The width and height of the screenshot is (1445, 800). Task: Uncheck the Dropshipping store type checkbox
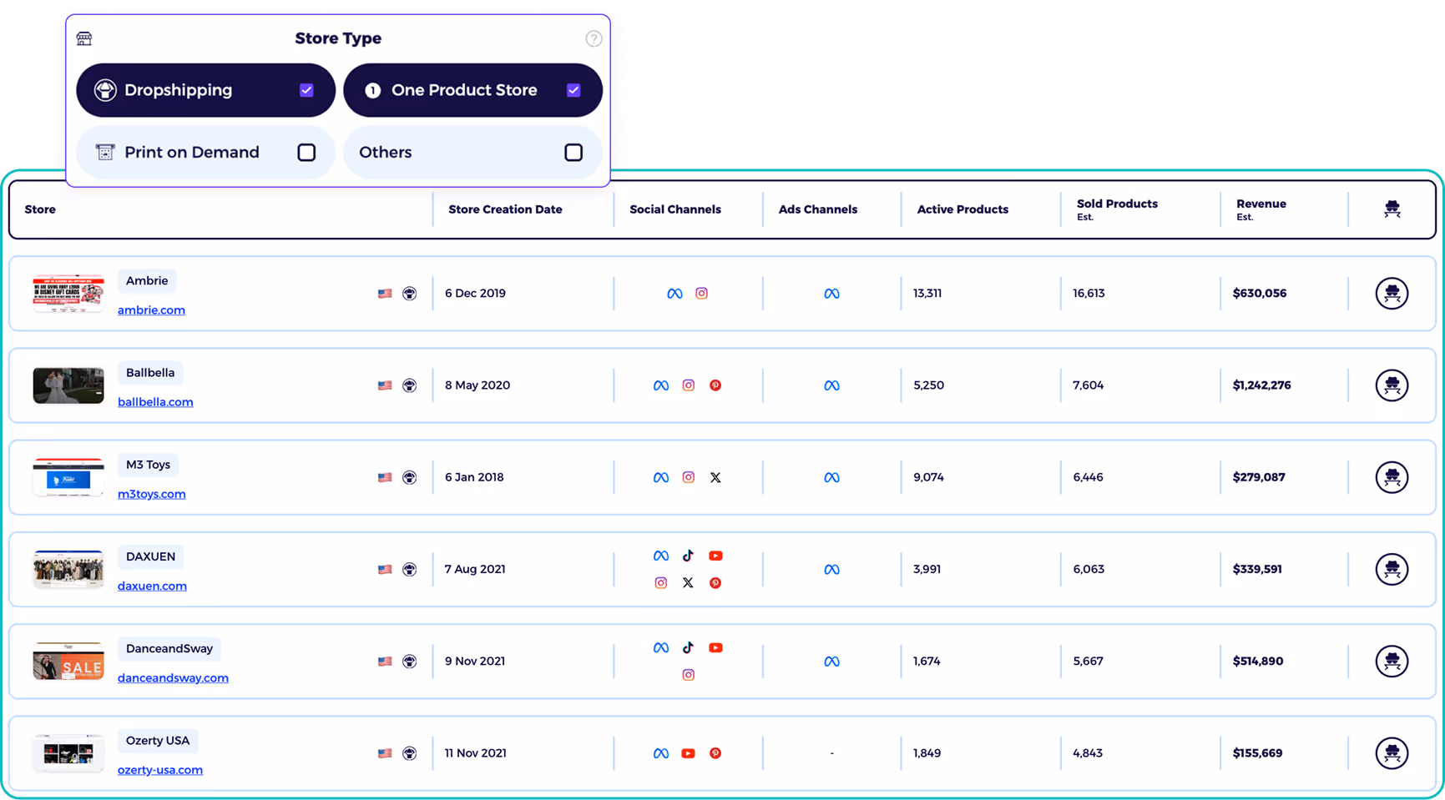click(306, 90)
